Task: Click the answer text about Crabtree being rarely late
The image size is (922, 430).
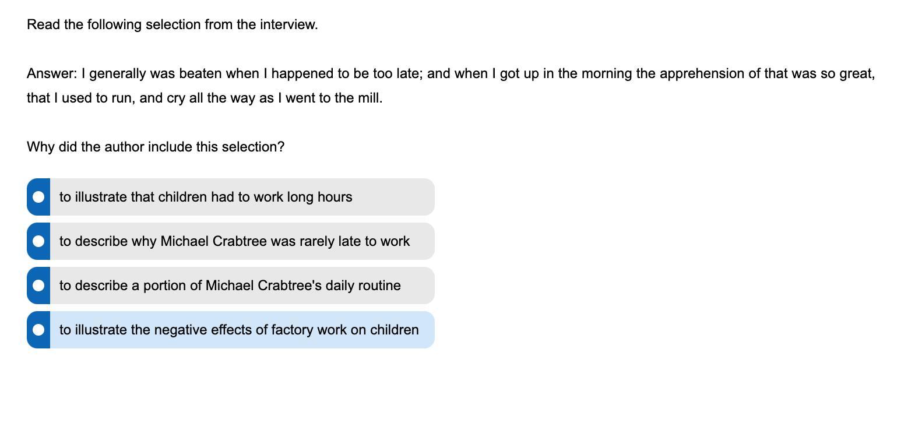Action: coord(234,241)
